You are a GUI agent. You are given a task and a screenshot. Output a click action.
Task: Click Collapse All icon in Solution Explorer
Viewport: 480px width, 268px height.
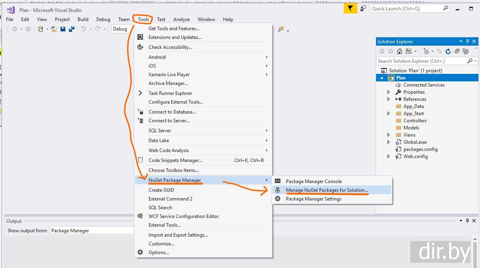click(x=457, y=51)
